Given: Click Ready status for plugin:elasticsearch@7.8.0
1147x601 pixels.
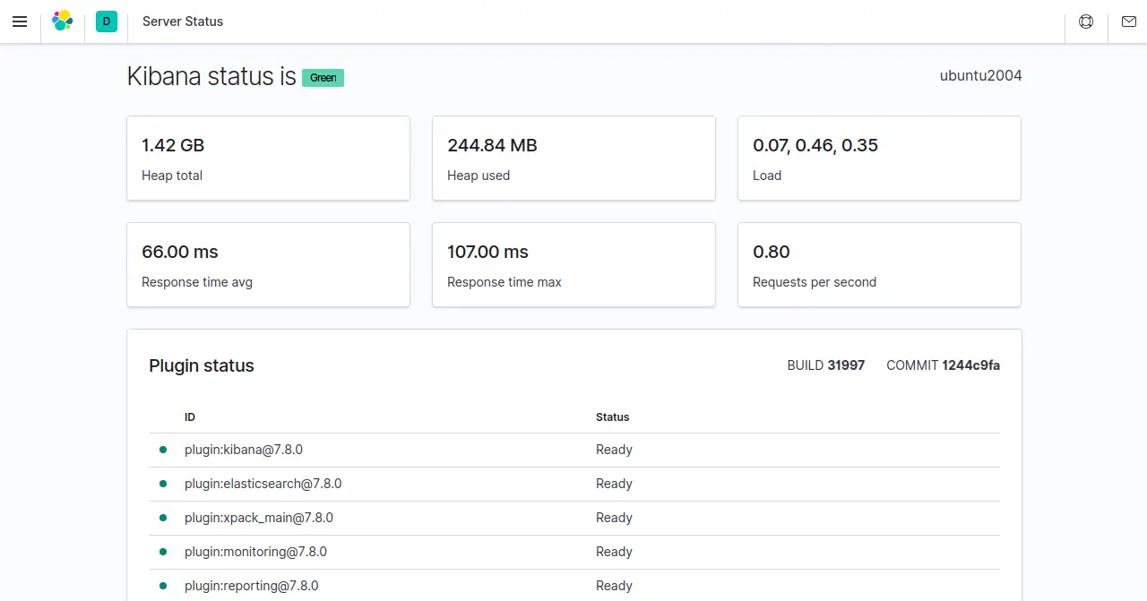Looking at the screenshot, I should tap(614, 484).
